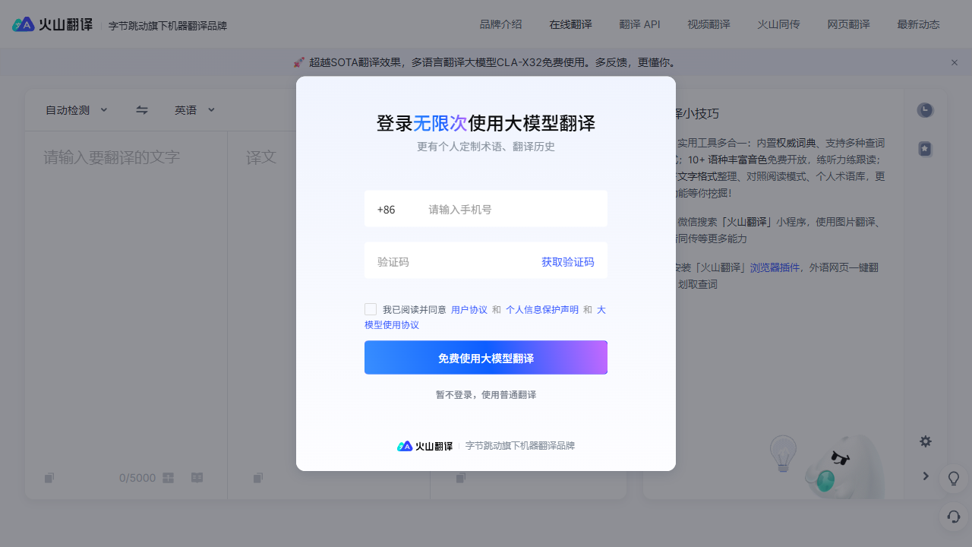Open the 英语 target language dropdown

coord(194,110)
